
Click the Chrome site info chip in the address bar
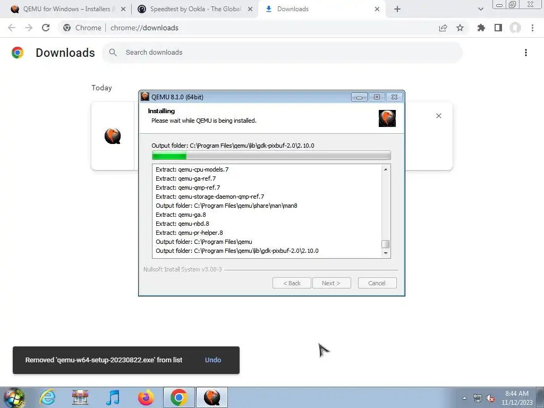point(82,28)
